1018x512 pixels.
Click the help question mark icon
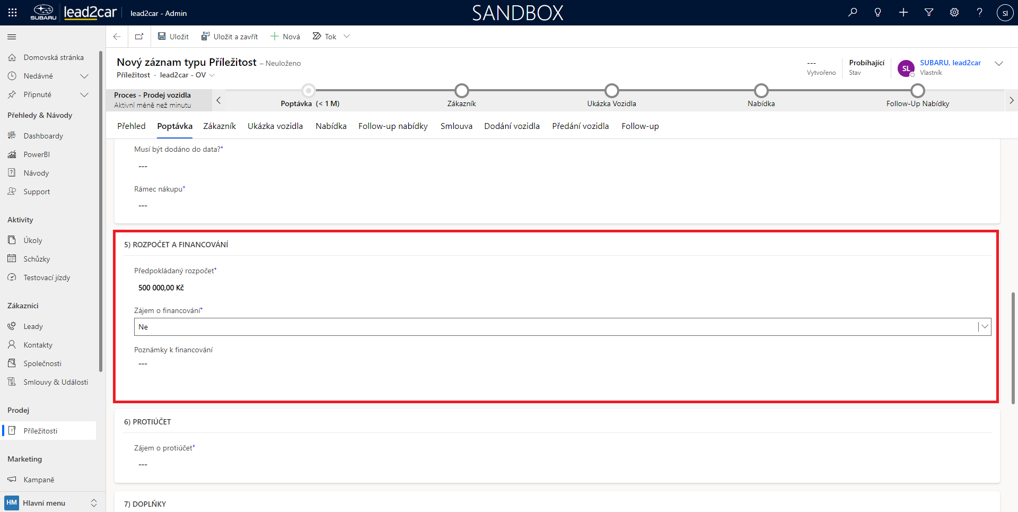tap(979, 13)
